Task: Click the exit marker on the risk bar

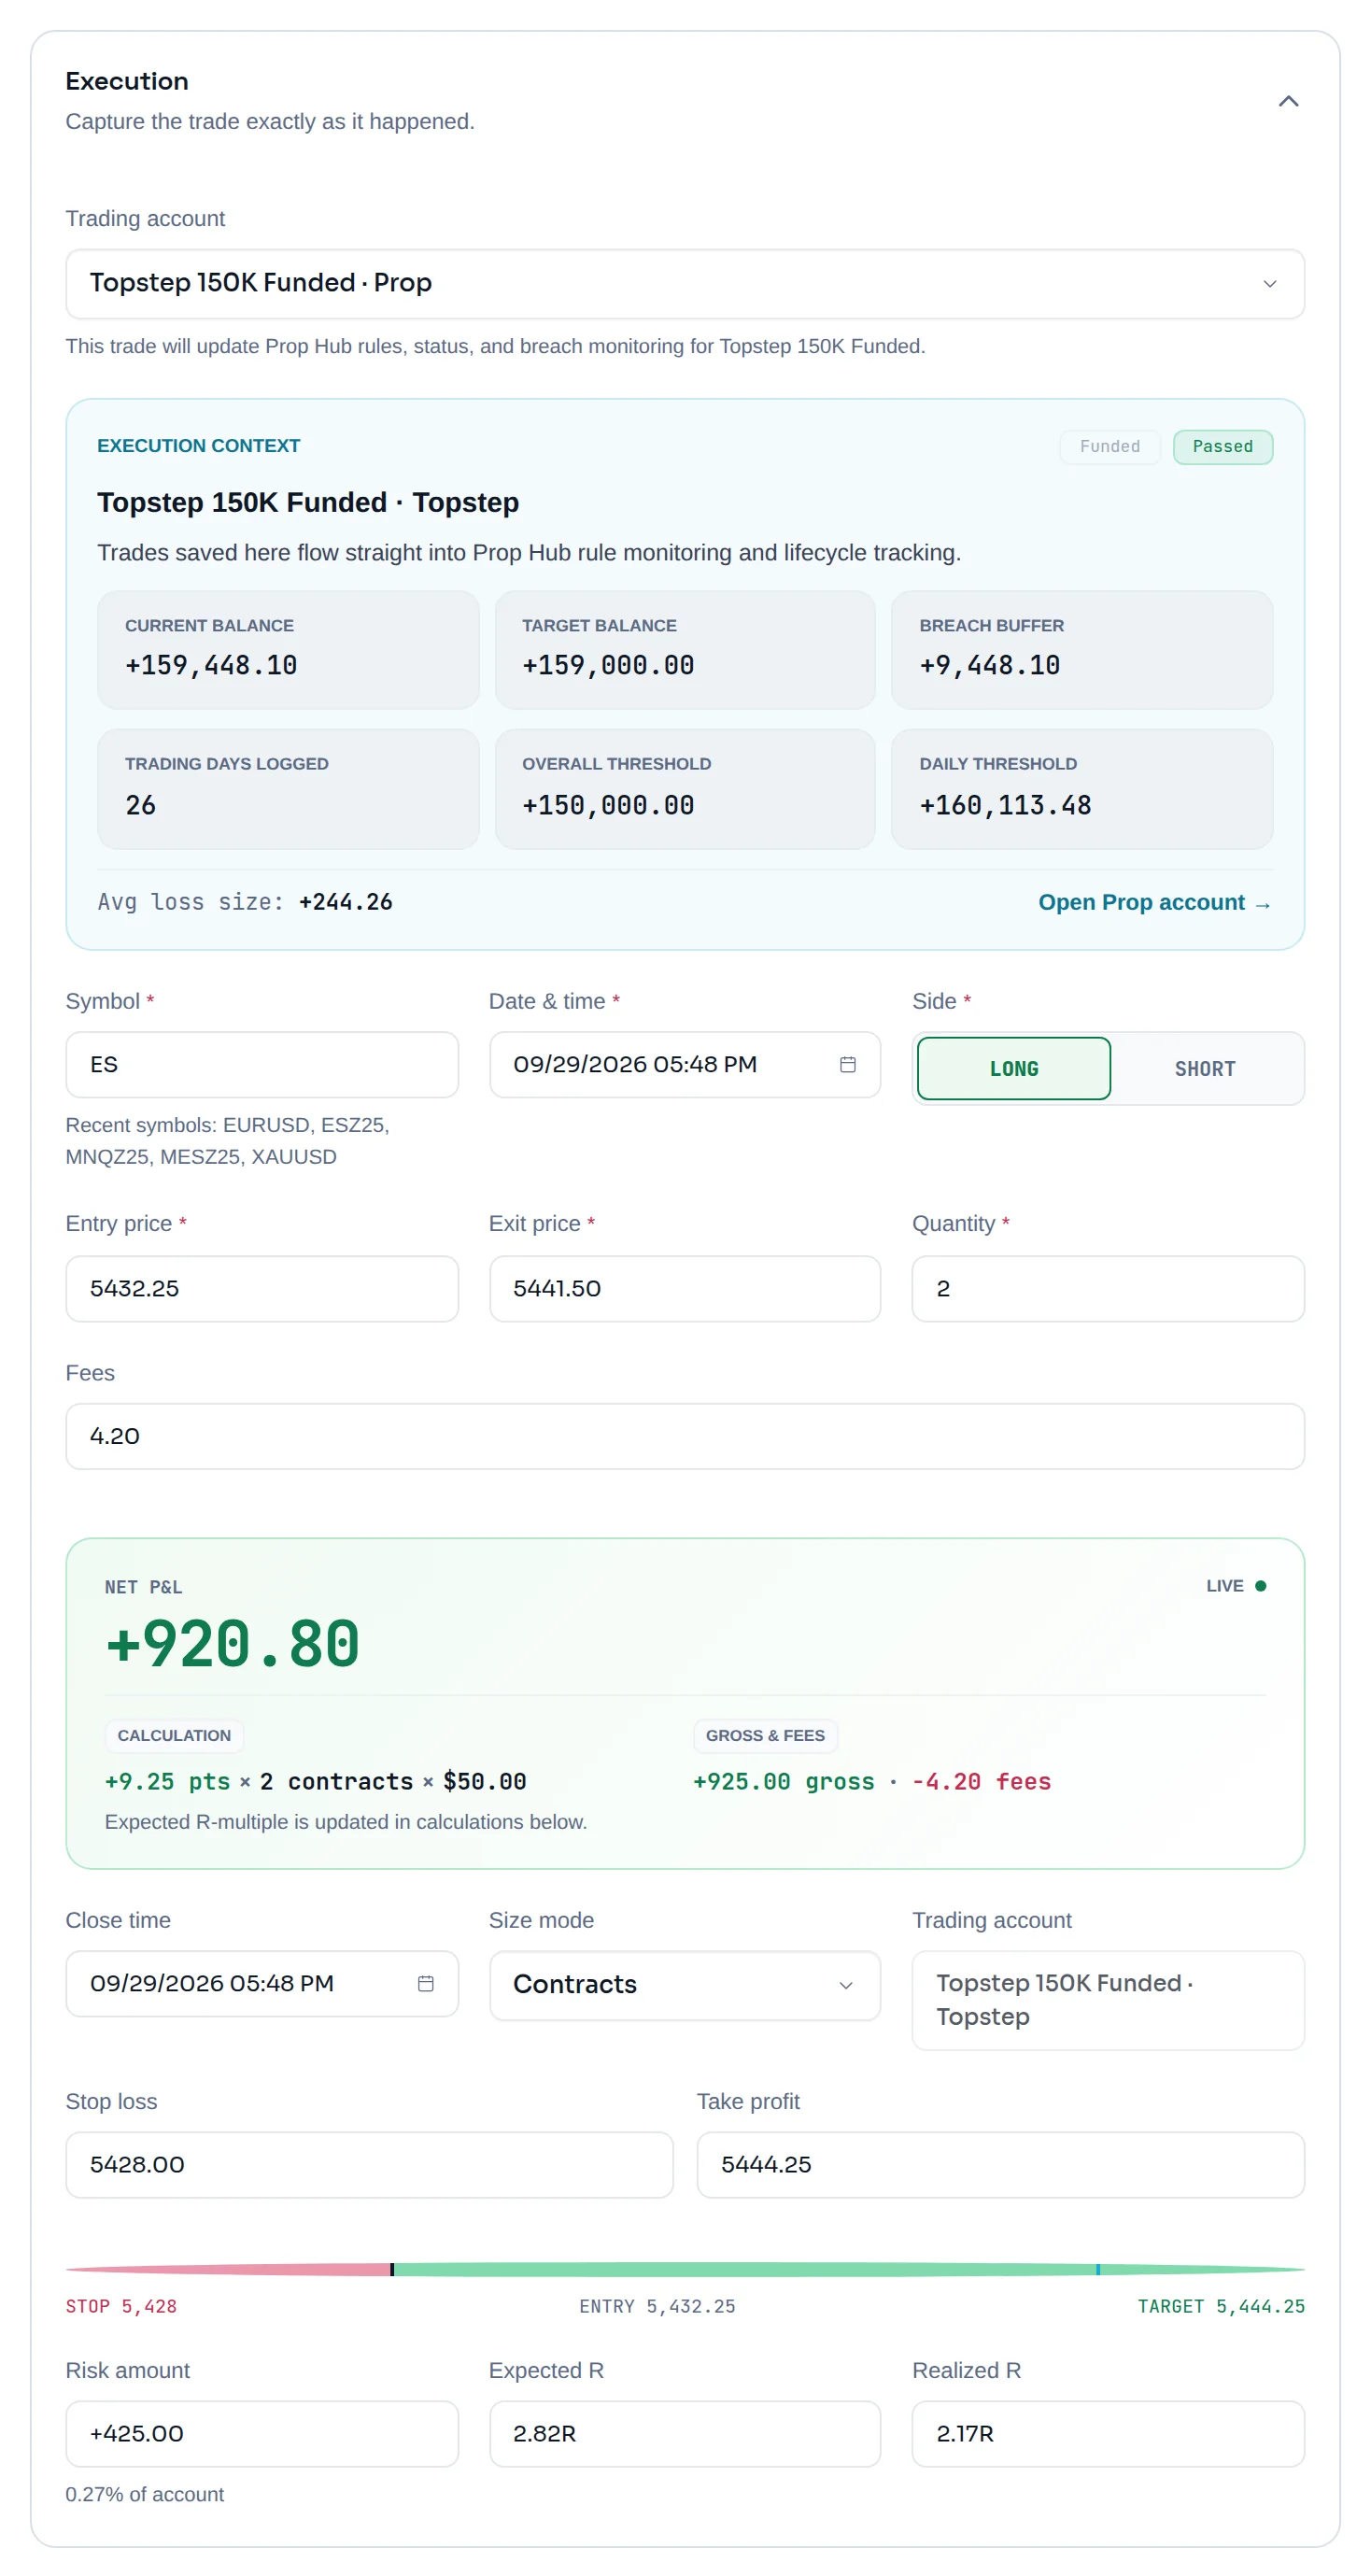Action: click(x=1098, y=2270)
